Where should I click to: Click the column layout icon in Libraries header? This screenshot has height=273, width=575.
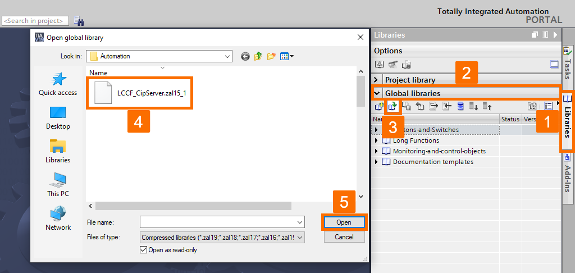pyautogui.click(x=545, y=35)
